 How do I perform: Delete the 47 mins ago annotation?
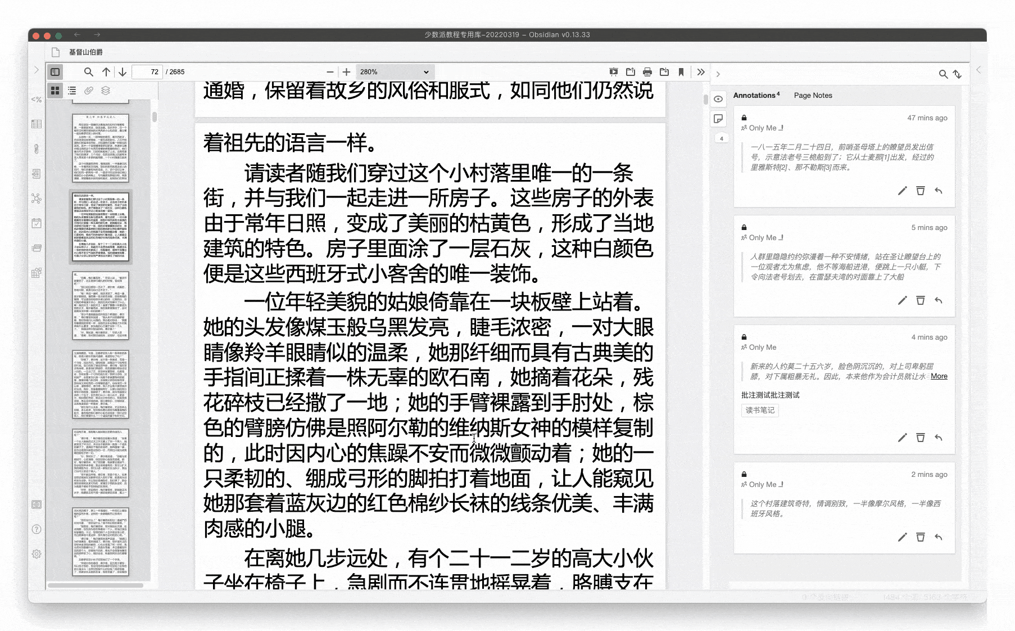point(921,191)
